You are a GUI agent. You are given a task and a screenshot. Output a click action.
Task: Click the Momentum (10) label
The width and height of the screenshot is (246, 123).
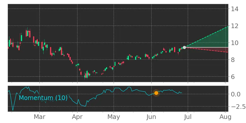click(43, 98)
